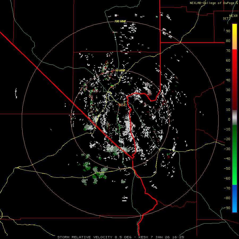Click the -10 value on velocity scale
This screenshot has height=239, width=239.
pos(227,129)
